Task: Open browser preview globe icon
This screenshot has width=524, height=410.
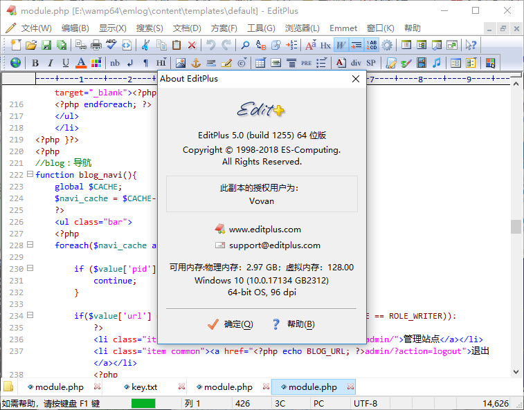Action: [x=15, y=62]
